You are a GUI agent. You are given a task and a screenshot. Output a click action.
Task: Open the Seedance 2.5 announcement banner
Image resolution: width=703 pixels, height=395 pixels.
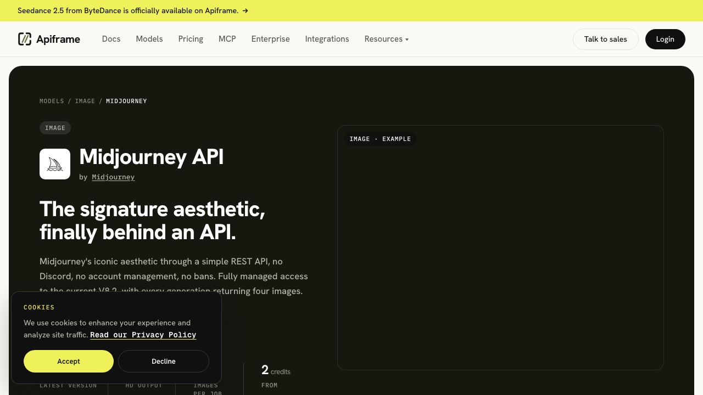coord(133,10)
